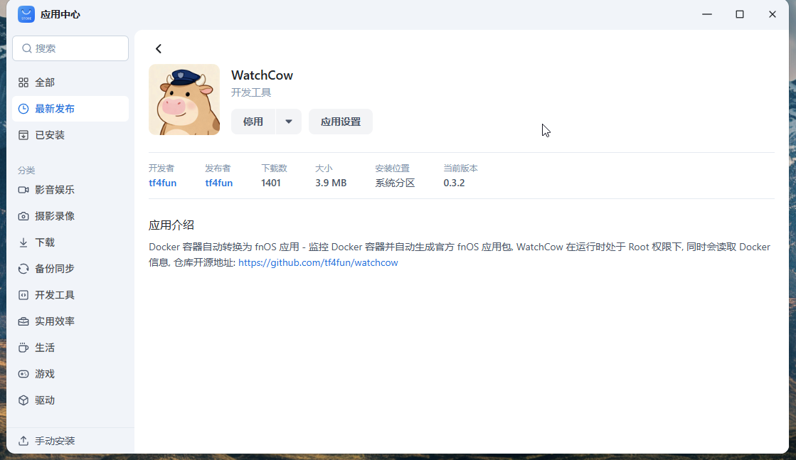The width and height of the screenshot is (796, 460).
Task: Go back using the left chevron arrow
Action: 159,48
